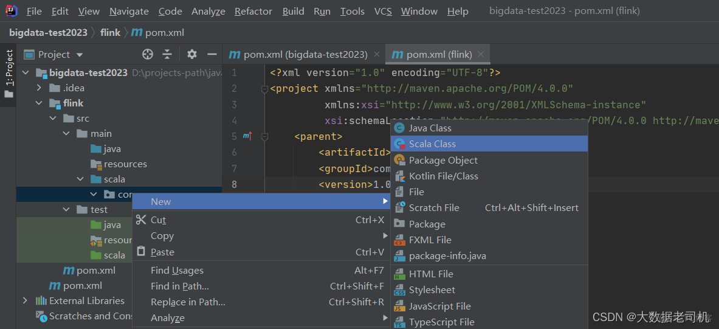Open Project panel settings gear
719x329 pixels.
[192, 54]
